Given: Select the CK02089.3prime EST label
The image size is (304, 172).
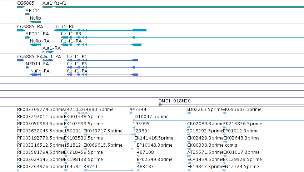Looking at the screenshot, I should pos(205,124).
